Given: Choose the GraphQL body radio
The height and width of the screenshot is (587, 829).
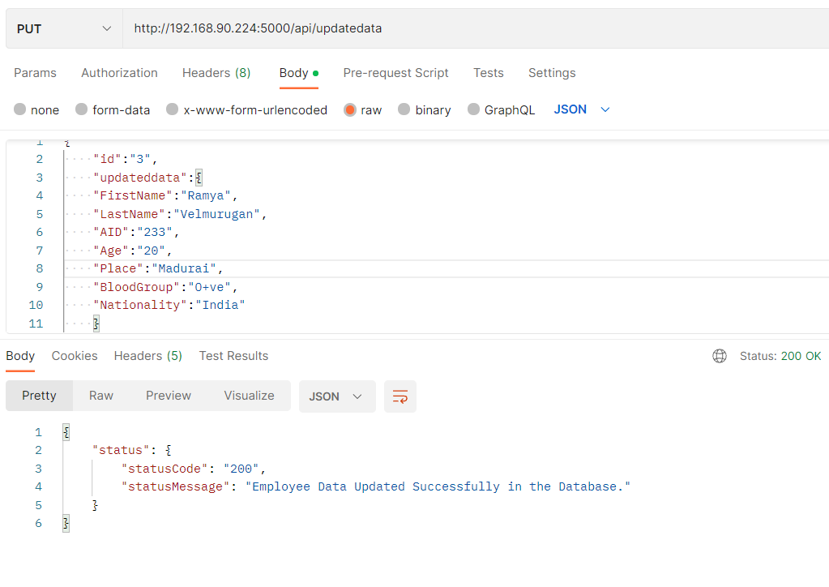Looking at the screenshot, I should [474, 109].
